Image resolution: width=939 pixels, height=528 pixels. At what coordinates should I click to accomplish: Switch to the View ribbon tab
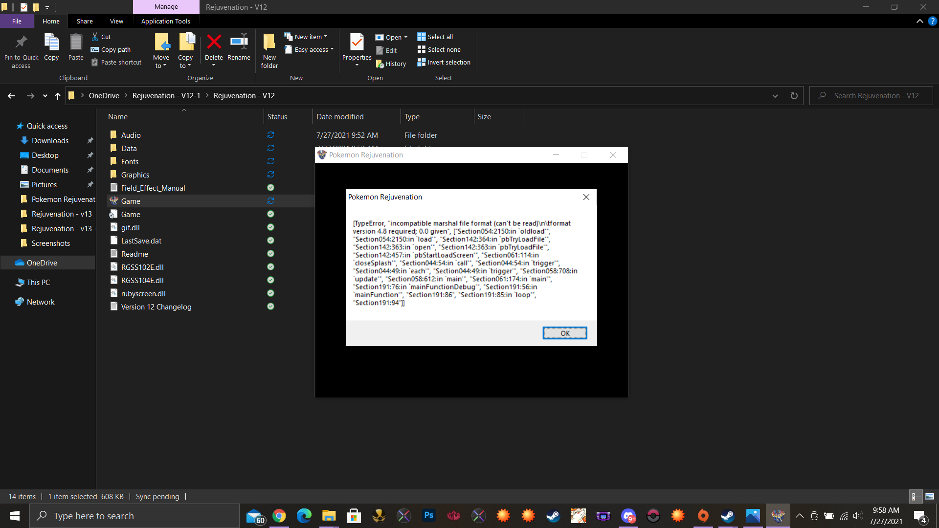coord(116,21)
